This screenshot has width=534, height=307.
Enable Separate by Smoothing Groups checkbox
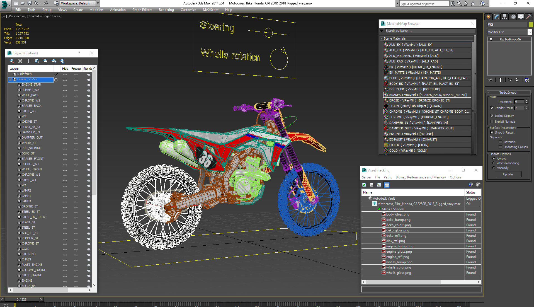[500, 147]
